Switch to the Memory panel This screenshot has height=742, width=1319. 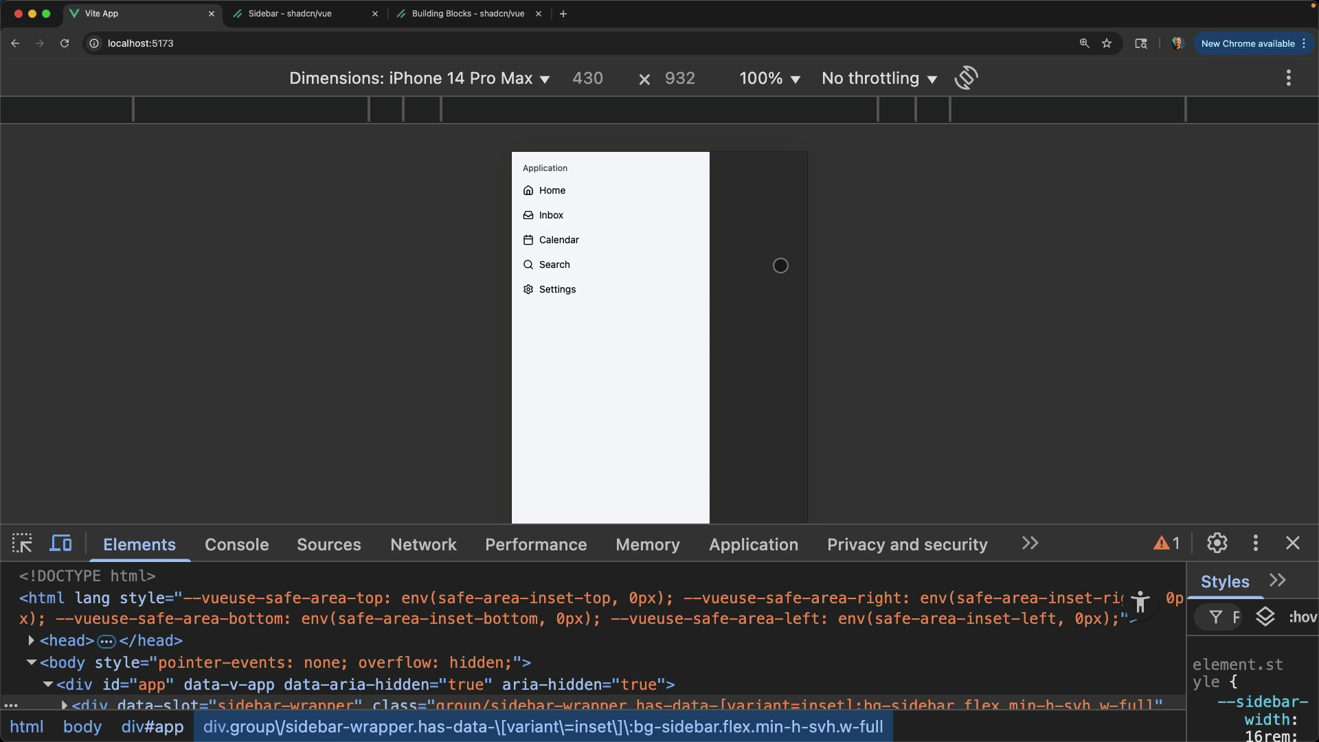pos(648,545)
